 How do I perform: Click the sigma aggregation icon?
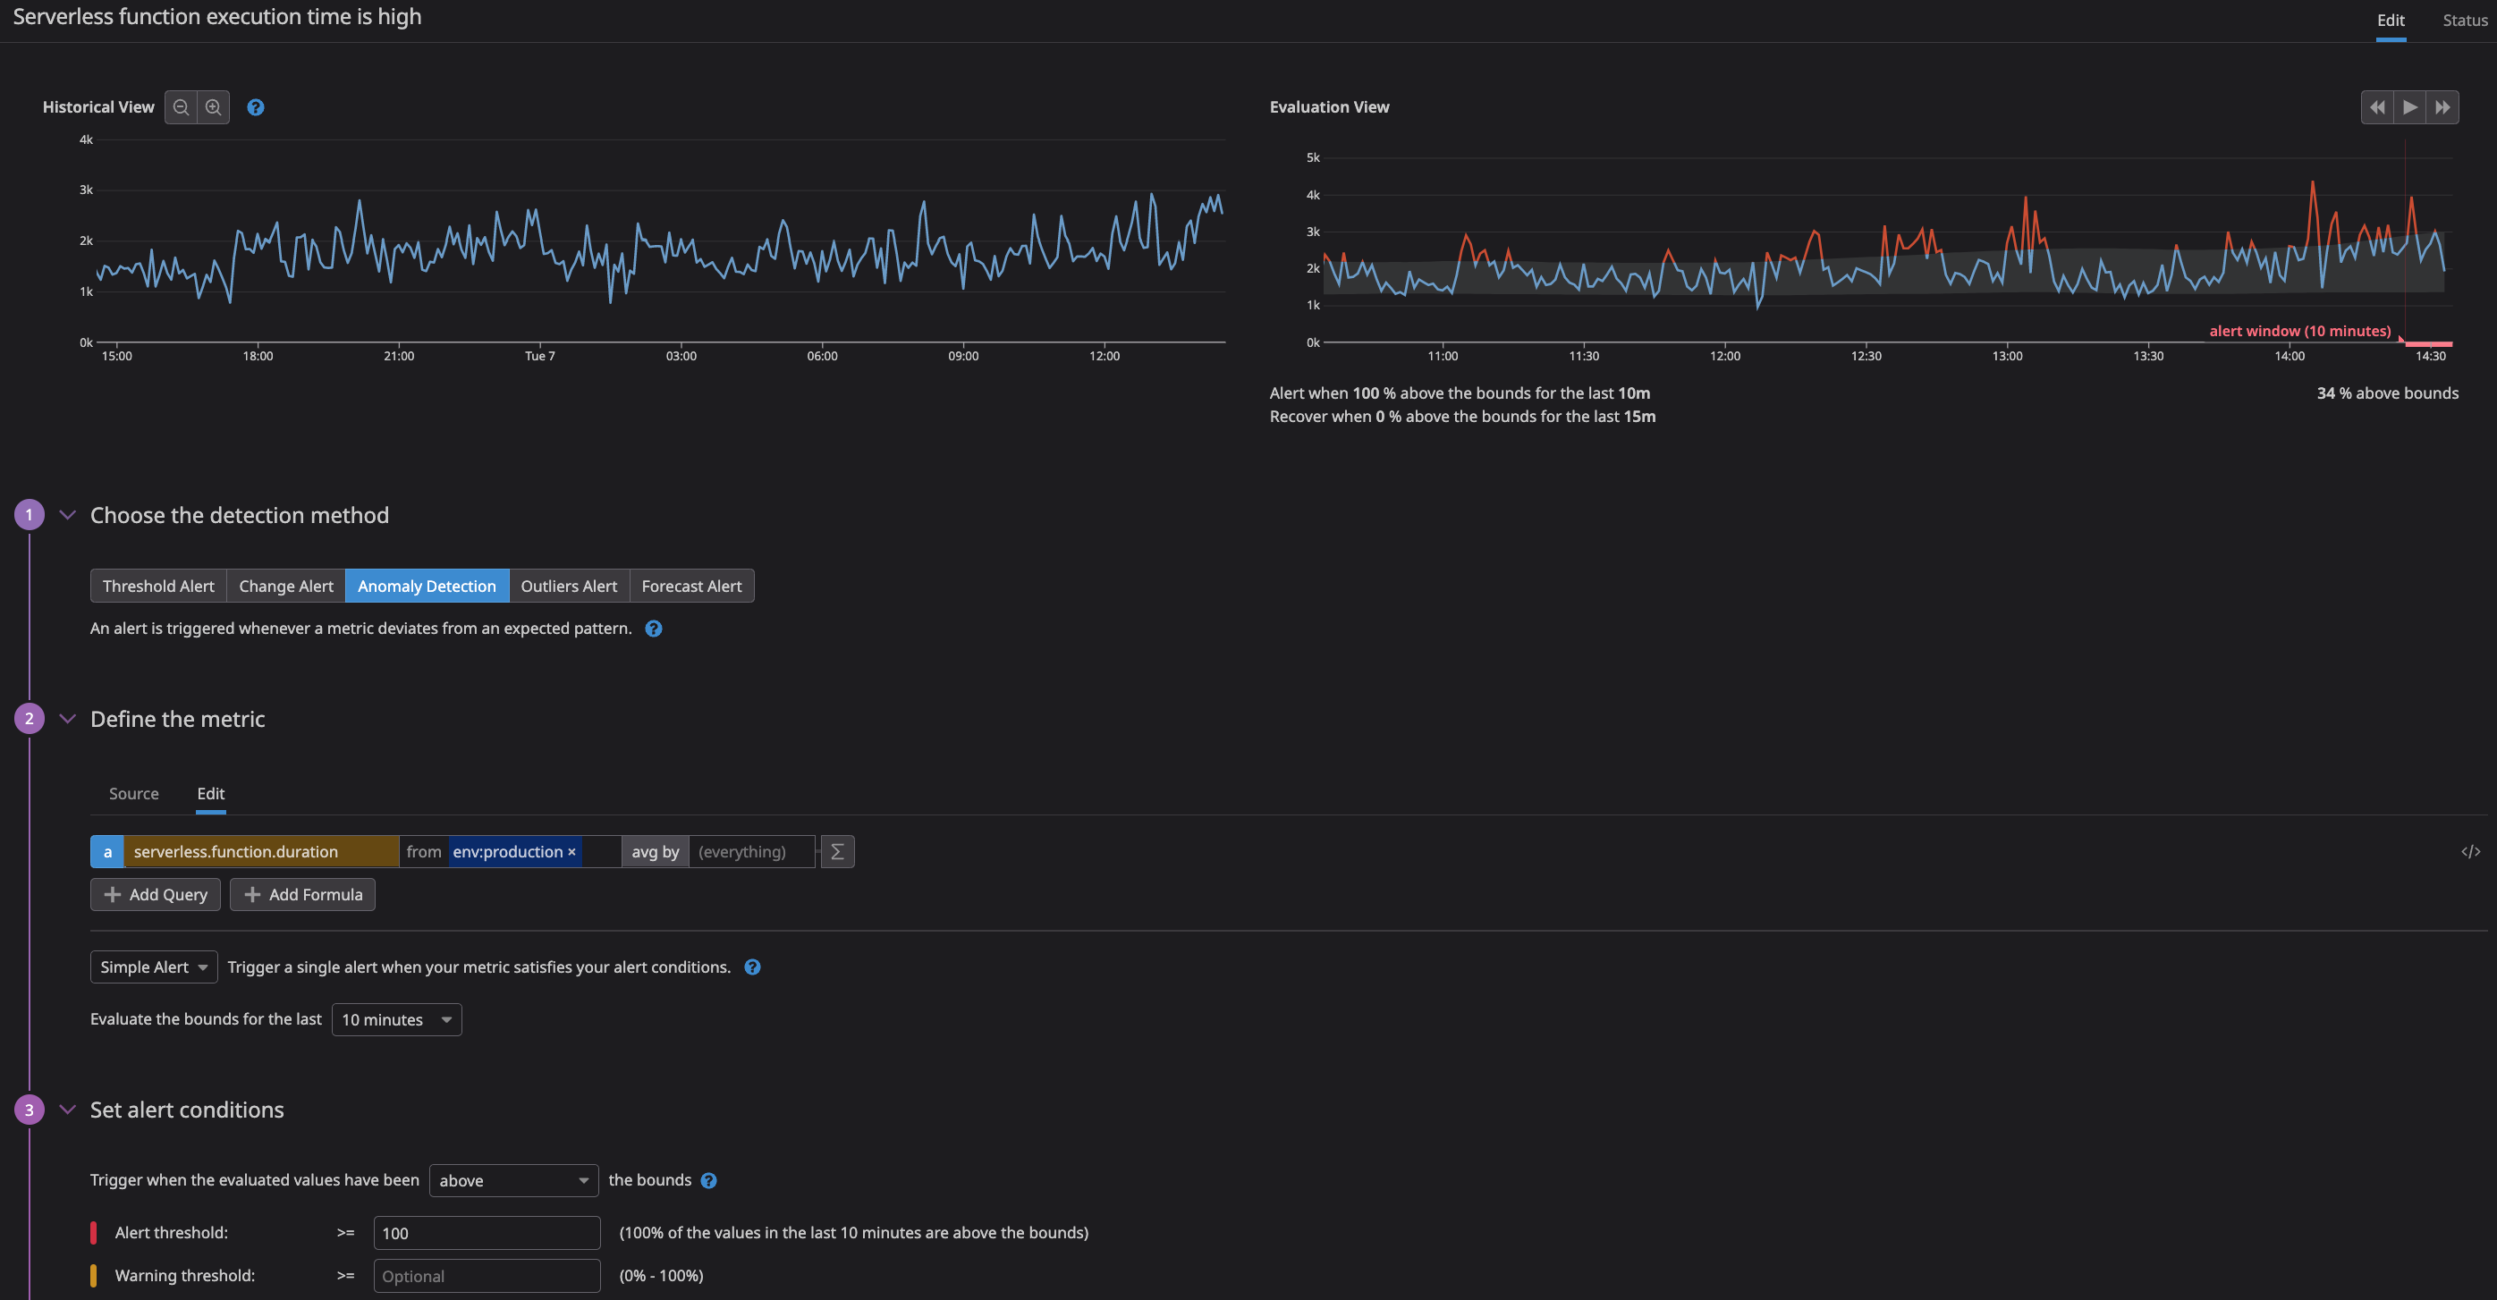coord(837,851)
